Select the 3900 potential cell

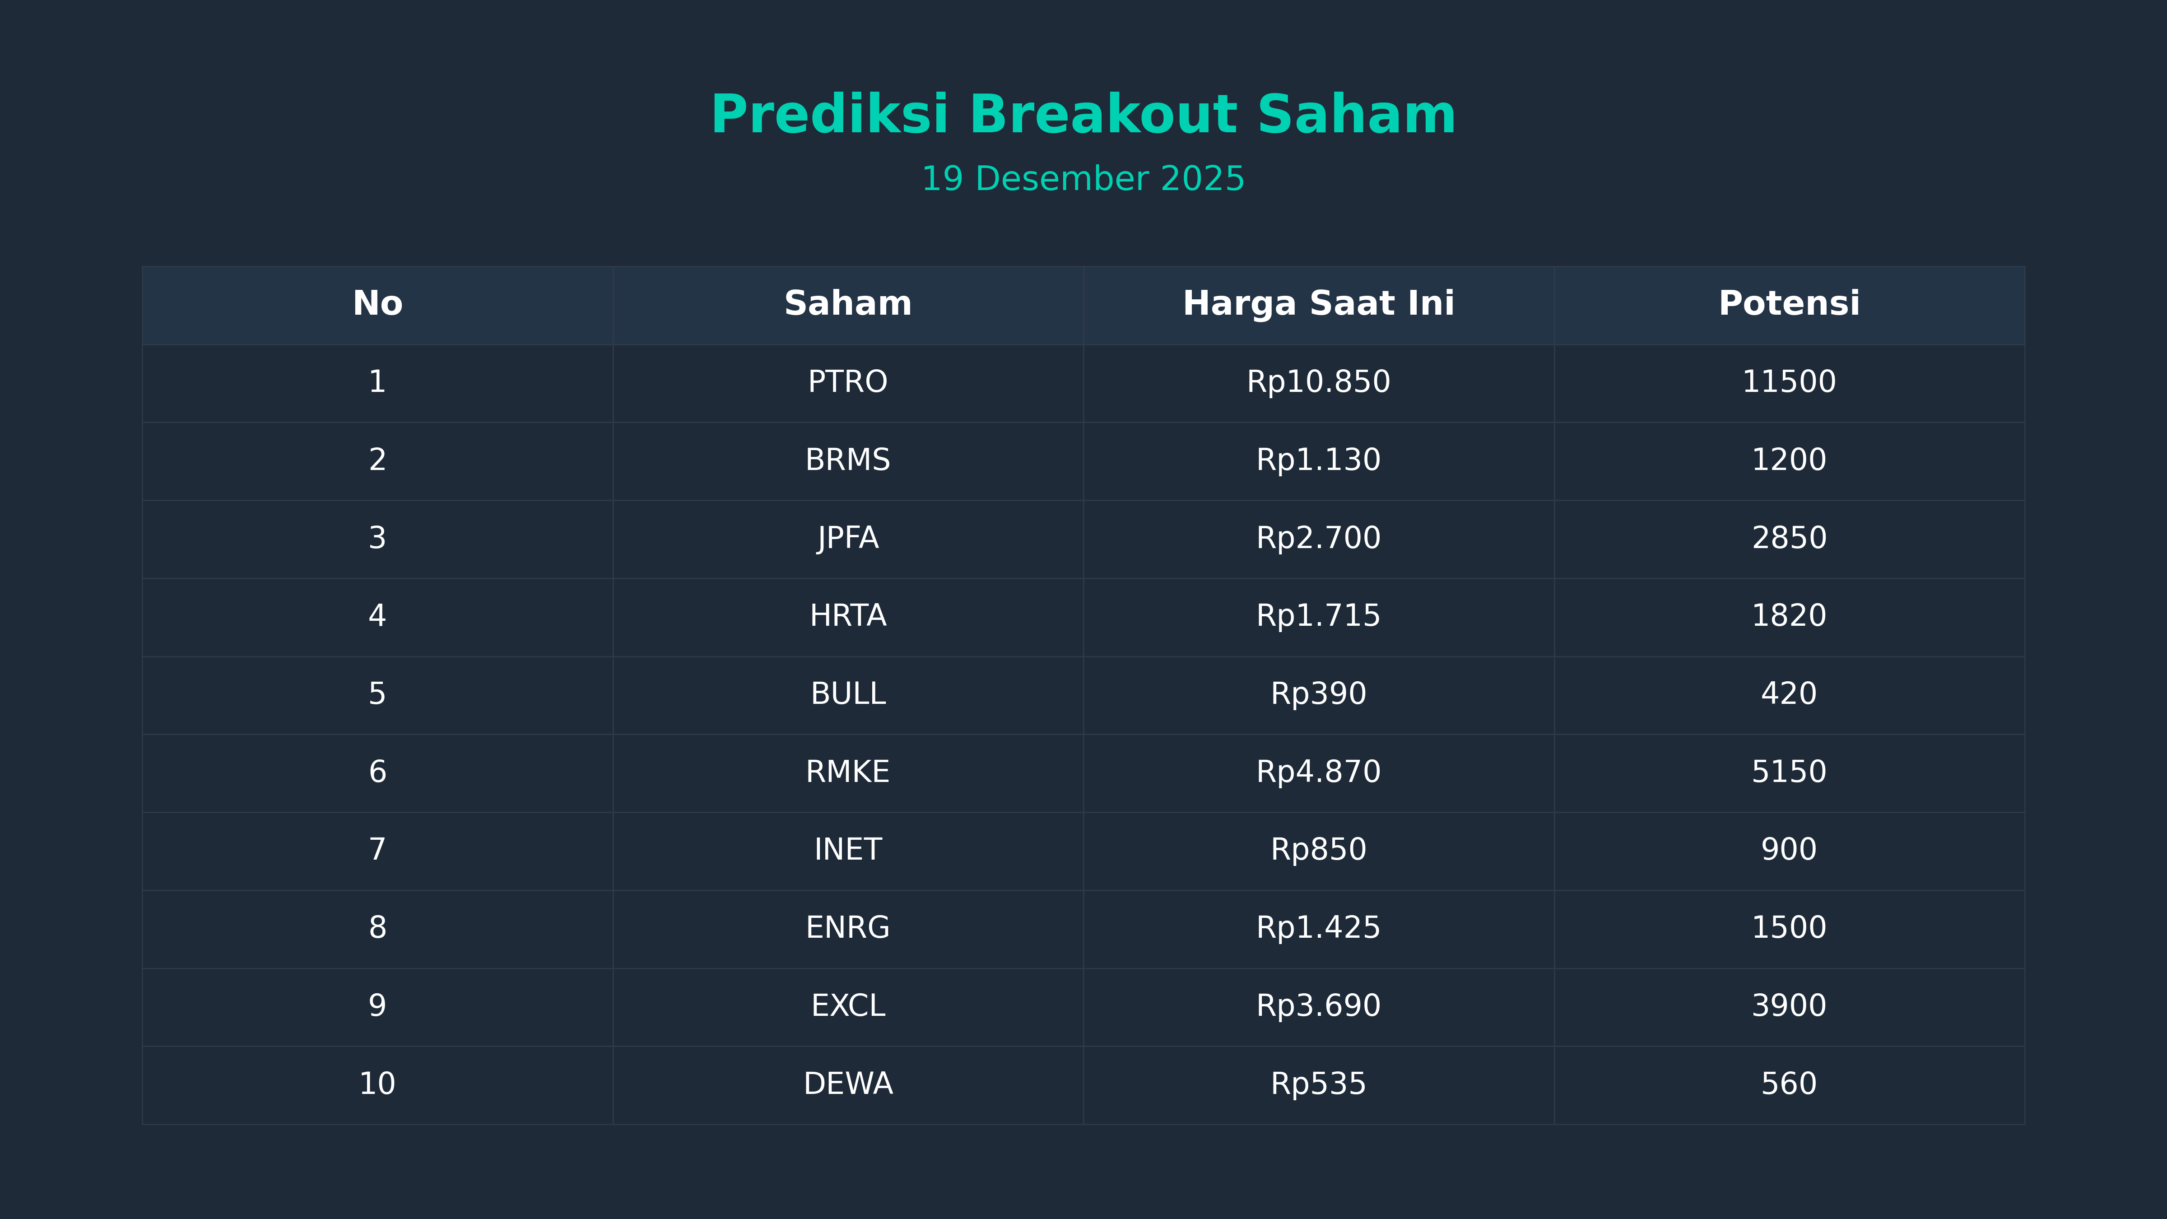tap(1788, 1005)
